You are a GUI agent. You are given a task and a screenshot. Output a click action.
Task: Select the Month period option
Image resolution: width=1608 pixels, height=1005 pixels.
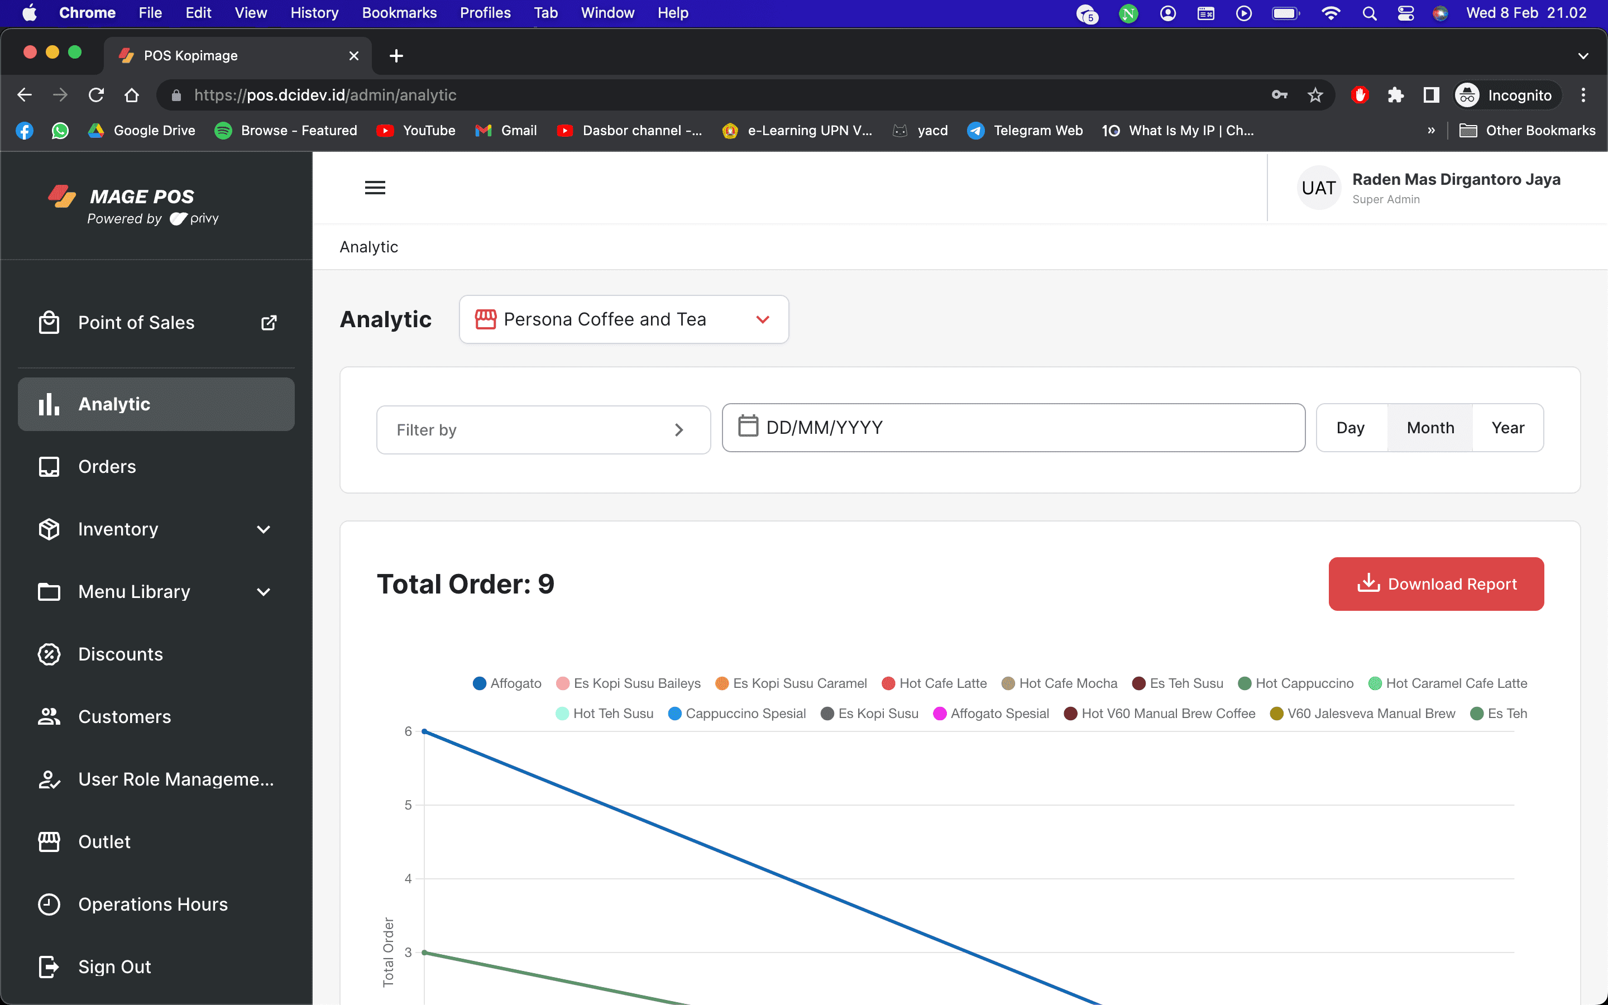pos(1430,427)
